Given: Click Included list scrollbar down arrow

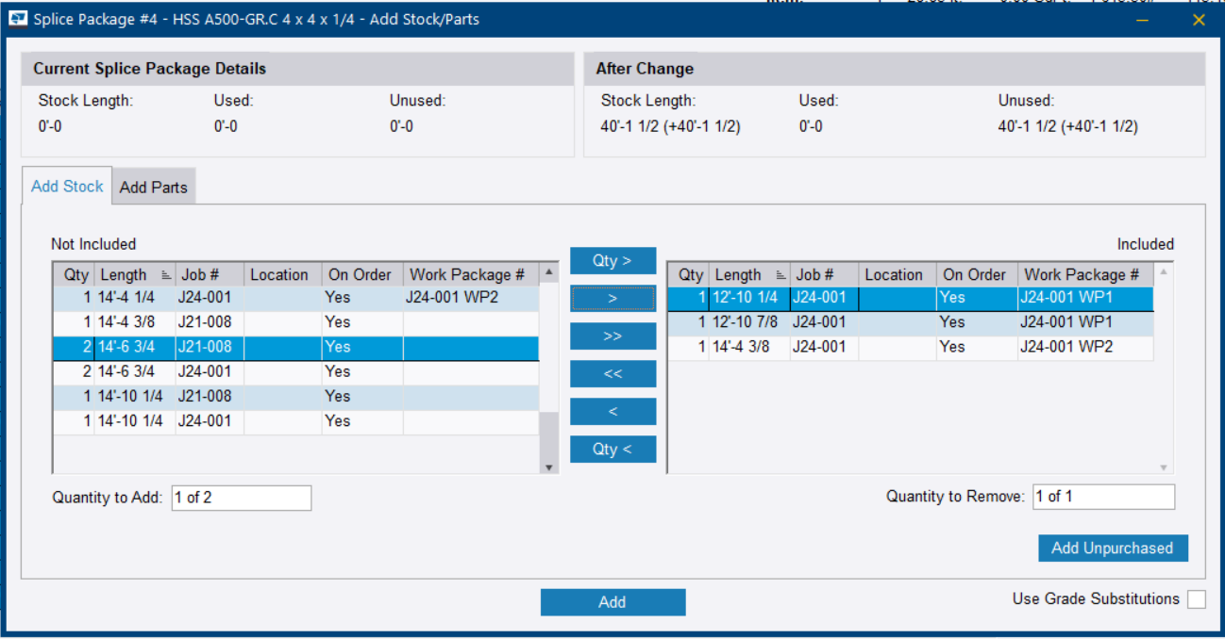Looking at the screenshot, I should tap(1164, 467).
